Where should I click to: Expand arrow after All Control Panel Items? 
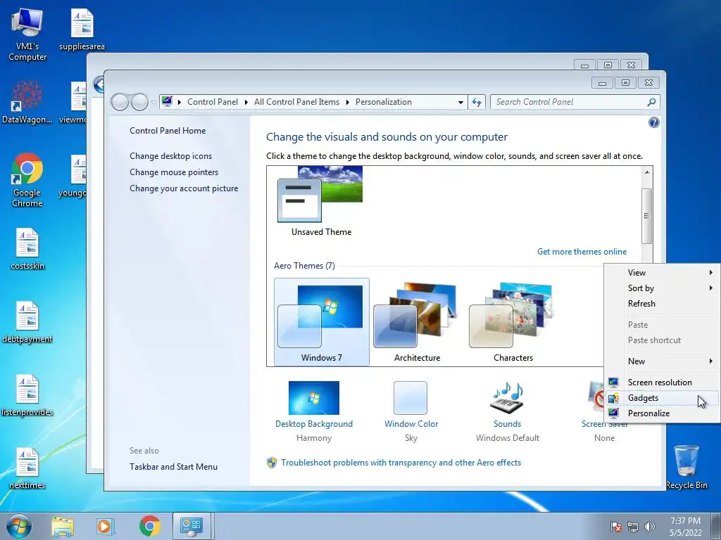[348, 102]
